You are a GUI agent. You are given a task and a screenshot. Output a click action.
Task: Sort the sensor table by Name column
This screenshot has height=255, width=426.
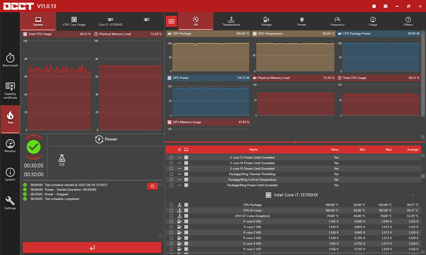click(x=253, y=150)
